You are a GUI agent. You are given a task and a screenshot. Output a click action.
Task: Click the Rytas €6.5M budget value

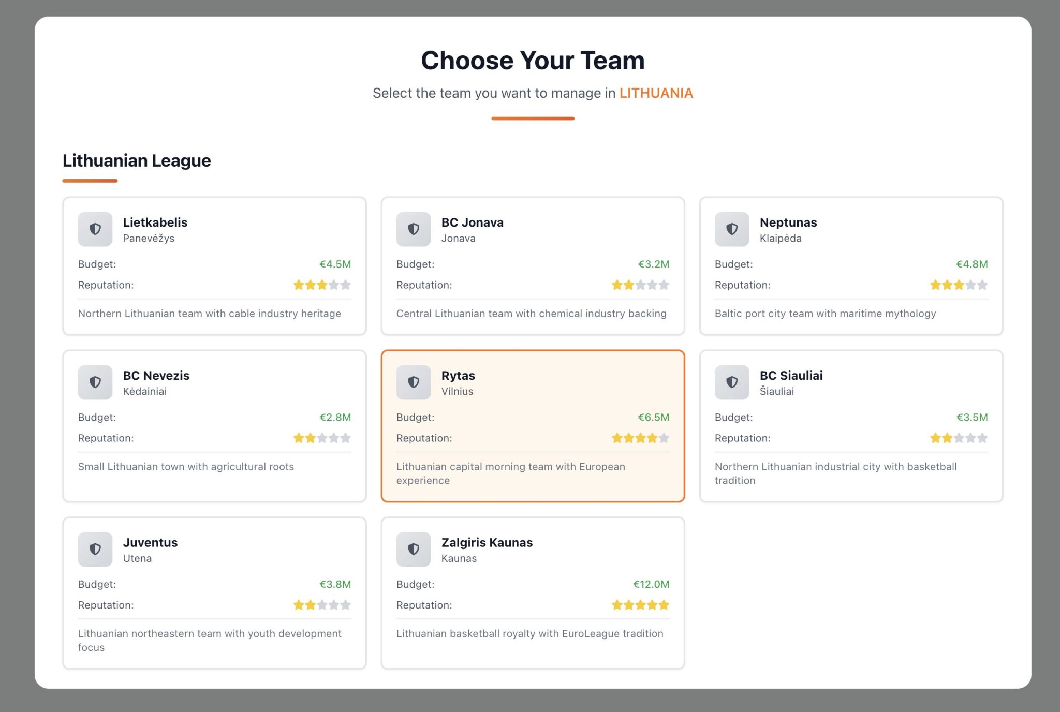coord(653,418)
